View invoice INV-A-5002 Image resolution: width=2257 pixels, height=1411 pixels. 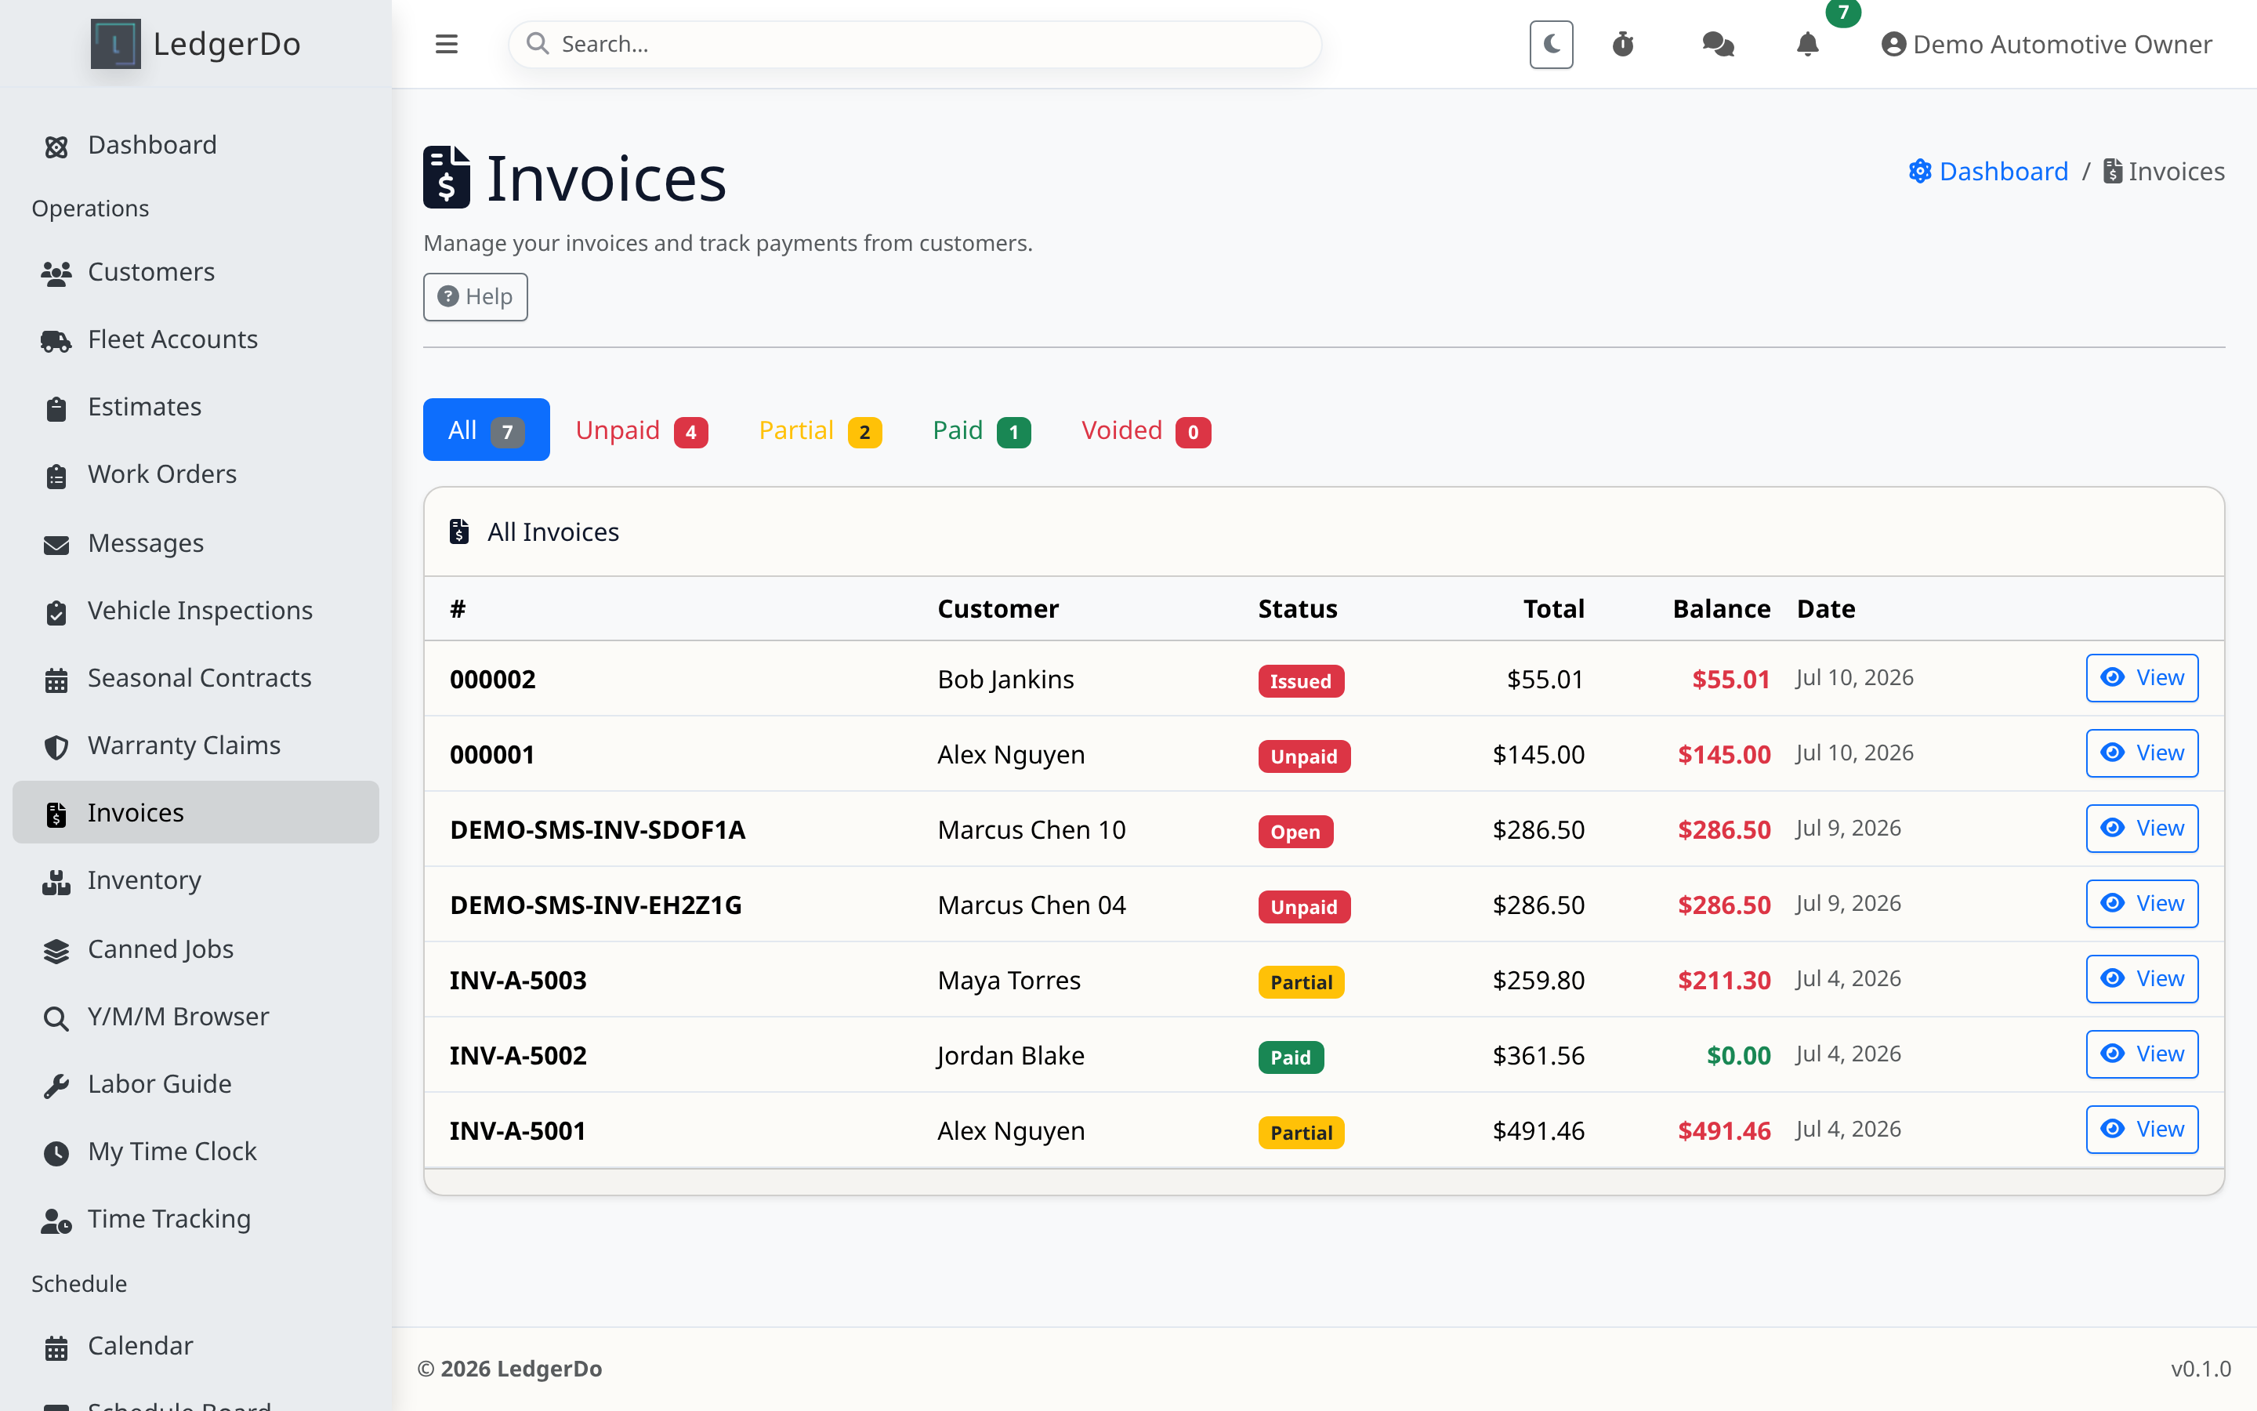(2141, 1054)
